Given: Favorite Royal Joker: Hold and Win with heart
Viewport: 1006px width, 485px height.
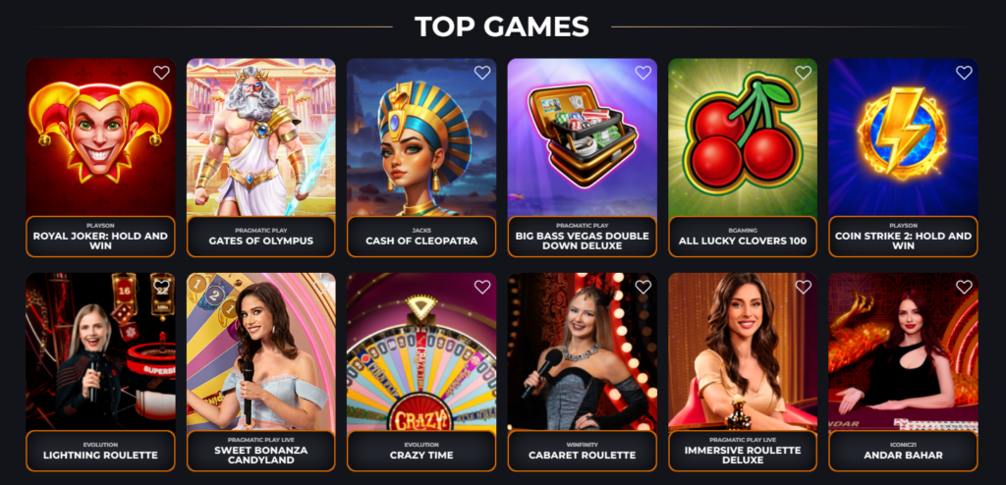Looking at the screenshot, I should [x=162, y=73].
